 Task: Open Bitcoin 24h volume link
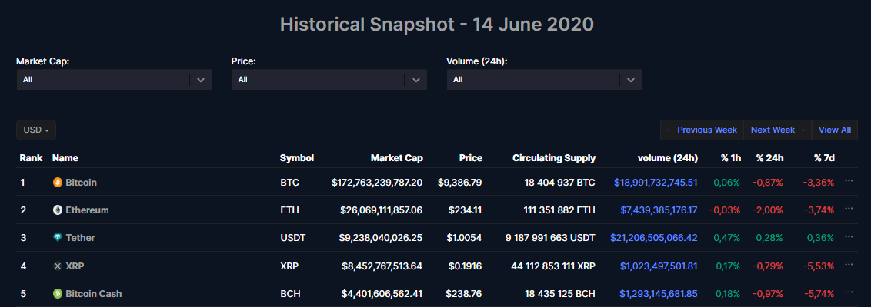pyautogui.click(x=656, y=183)
